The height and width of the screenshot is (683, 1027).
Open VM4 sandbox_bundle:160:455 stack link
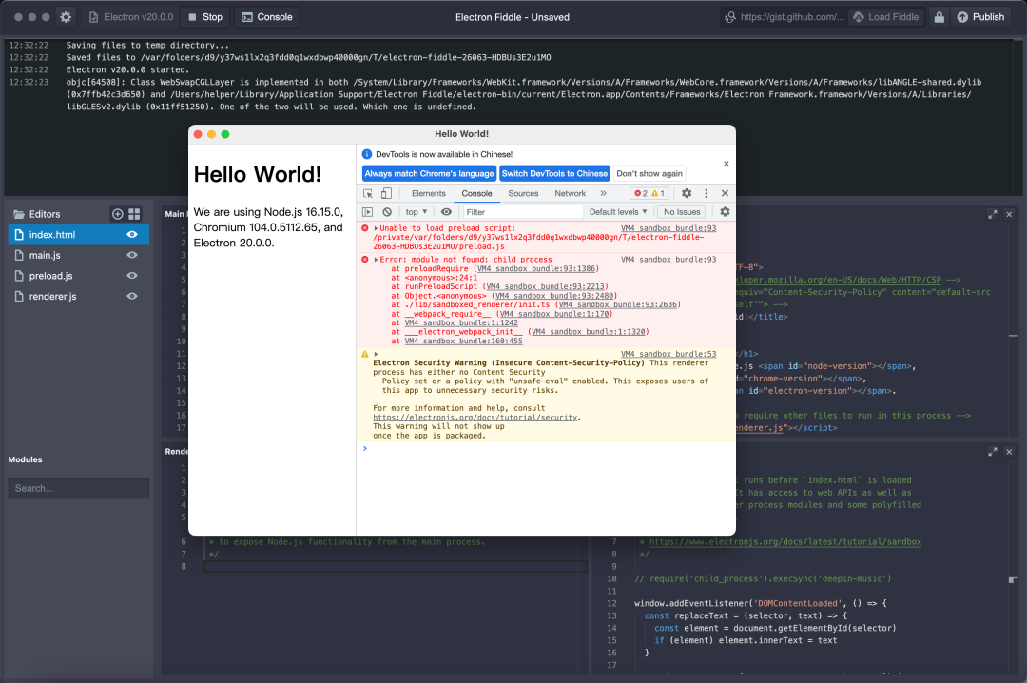click(463, 341)
